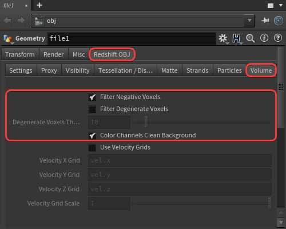Search parameters with magnifier icon
The width and height of the screenshot is (286, 229).
pos(251,38)
